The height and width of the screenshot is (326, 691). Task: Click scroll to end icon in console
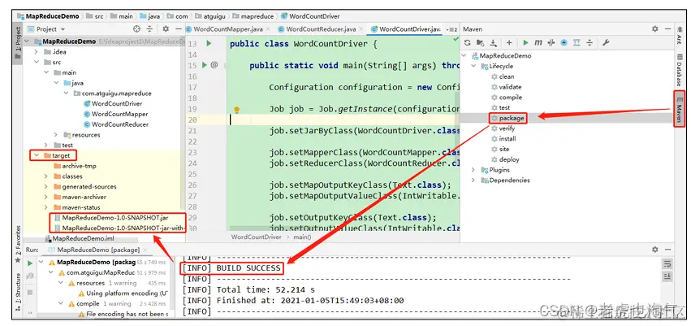[667, 276]
